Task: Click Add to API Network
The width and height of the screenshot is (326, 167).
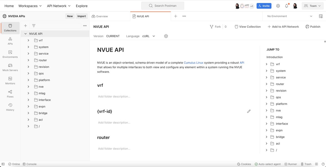Action: (283, 27)
